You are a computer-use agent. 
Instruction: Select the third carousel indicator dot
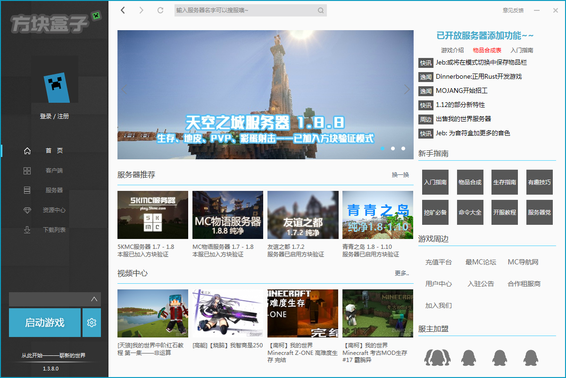403,148
